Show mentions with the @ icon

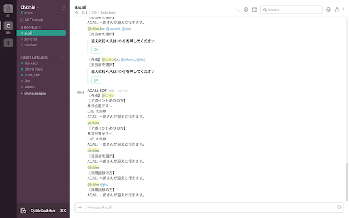[x=328, y=10]
